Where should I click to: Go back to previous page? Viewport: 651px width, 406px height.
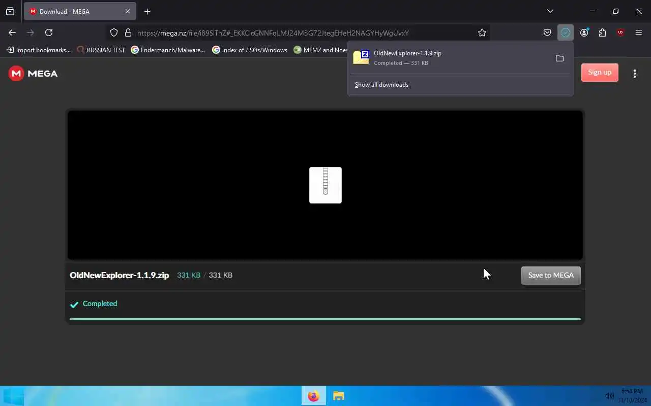click(x=12, y=32)
